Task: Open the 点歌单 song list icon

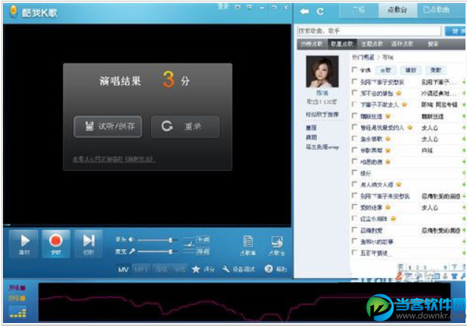Action: click(x=248, y=245)
